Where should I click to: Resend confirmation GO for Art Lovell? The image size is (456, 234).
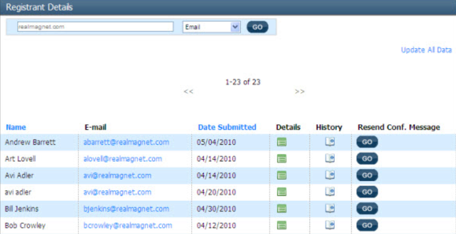[x=367, y=158]
